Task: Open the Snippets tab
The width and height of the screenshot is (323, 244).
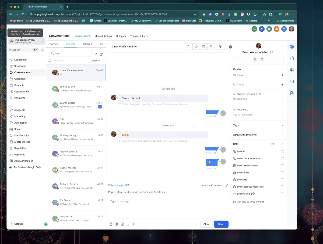Action: pyautogui.click(x=121, y=36)
